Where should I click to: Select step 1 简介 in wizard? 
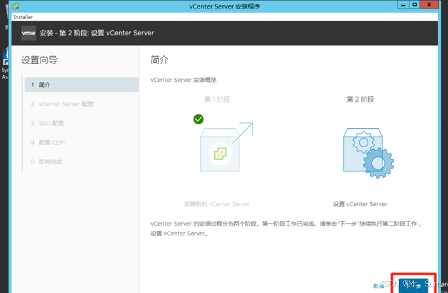[x=82, y=84]
